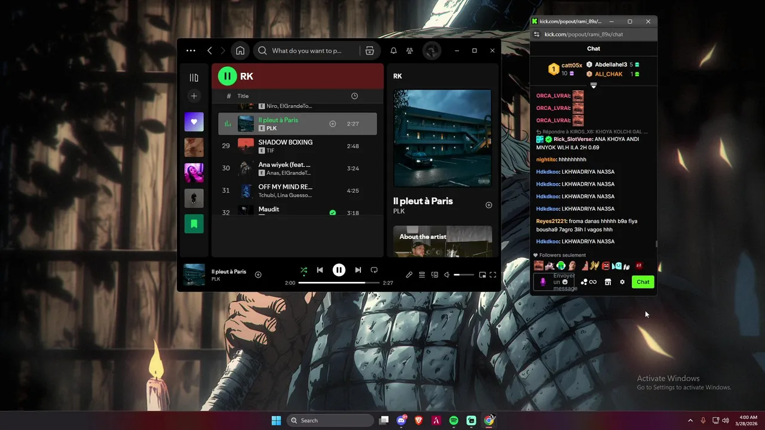Pause playback using the white center button
The height and width of the screenshot is (430, 765).
(x=339, y=270)
